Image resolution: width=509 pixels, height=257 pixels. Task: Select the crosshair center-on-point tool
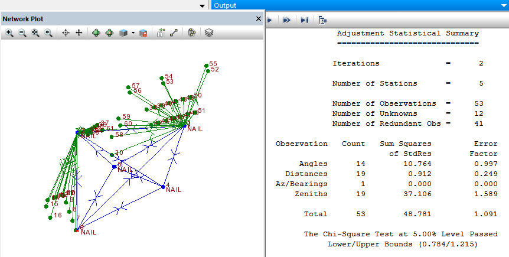[x=66, y=33]
